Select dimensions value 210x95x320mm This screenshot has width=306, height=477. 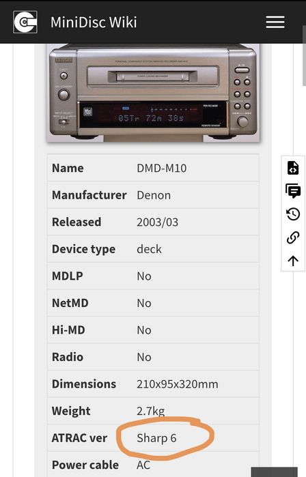tap(177, 384)
